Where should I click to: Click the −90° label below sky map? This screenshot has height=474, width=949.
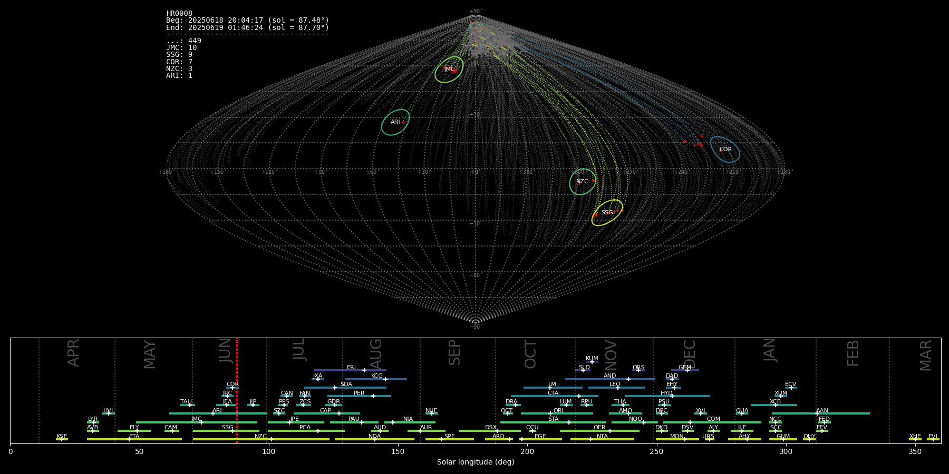click(475, 327)
